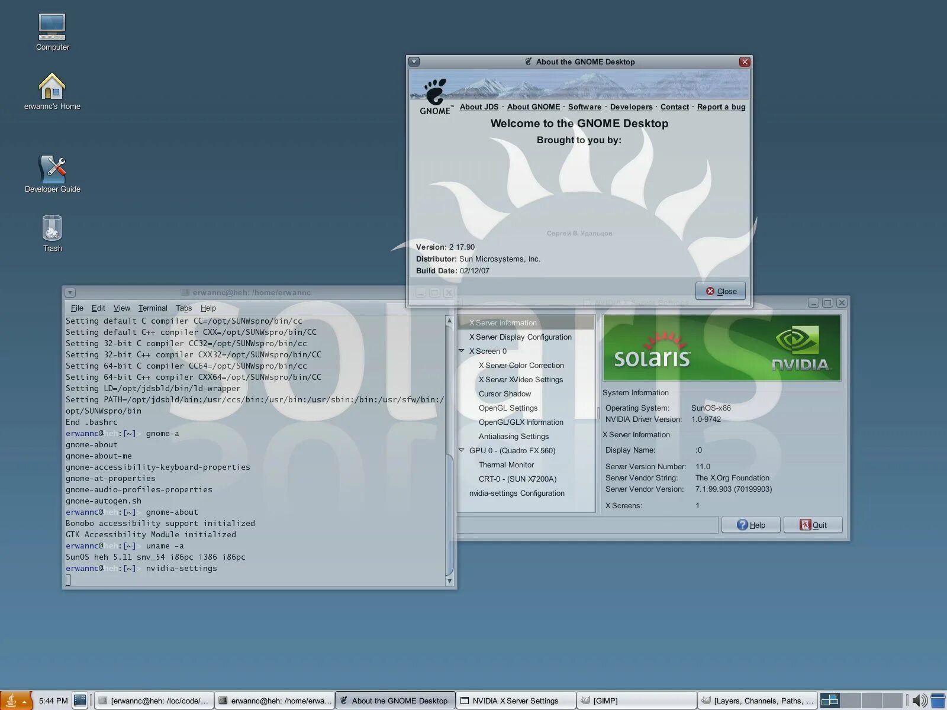Collapse the X Screen 0 tree node

[x=462, y=351]
